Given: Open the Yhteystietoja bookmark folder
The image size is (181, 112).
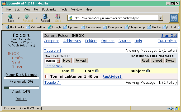Looking at the screenshot, I should 135,27.
